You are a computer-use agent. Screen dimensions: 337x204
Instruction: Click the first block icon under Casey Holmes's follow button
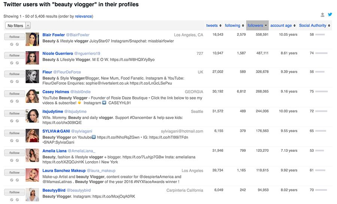(12, 101)
